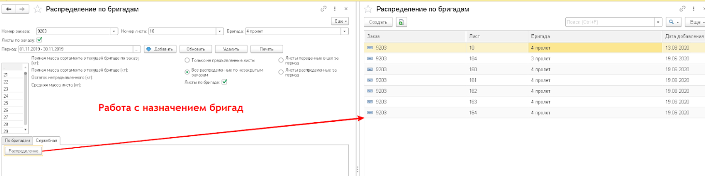This screenshot has height=176, width=707.
Task: Click date 13.08.2020 cell
Action: [x=684, y=47]
